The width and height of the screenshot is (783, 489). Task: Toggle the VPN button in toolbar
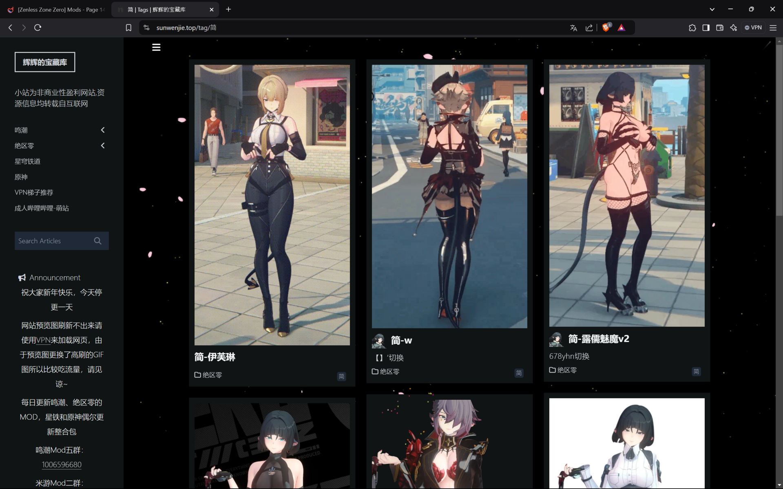point(753,28)
